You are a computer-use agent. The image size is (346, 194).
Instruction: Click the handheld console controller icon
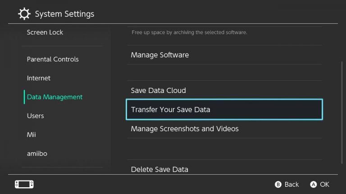click(24, 184)
